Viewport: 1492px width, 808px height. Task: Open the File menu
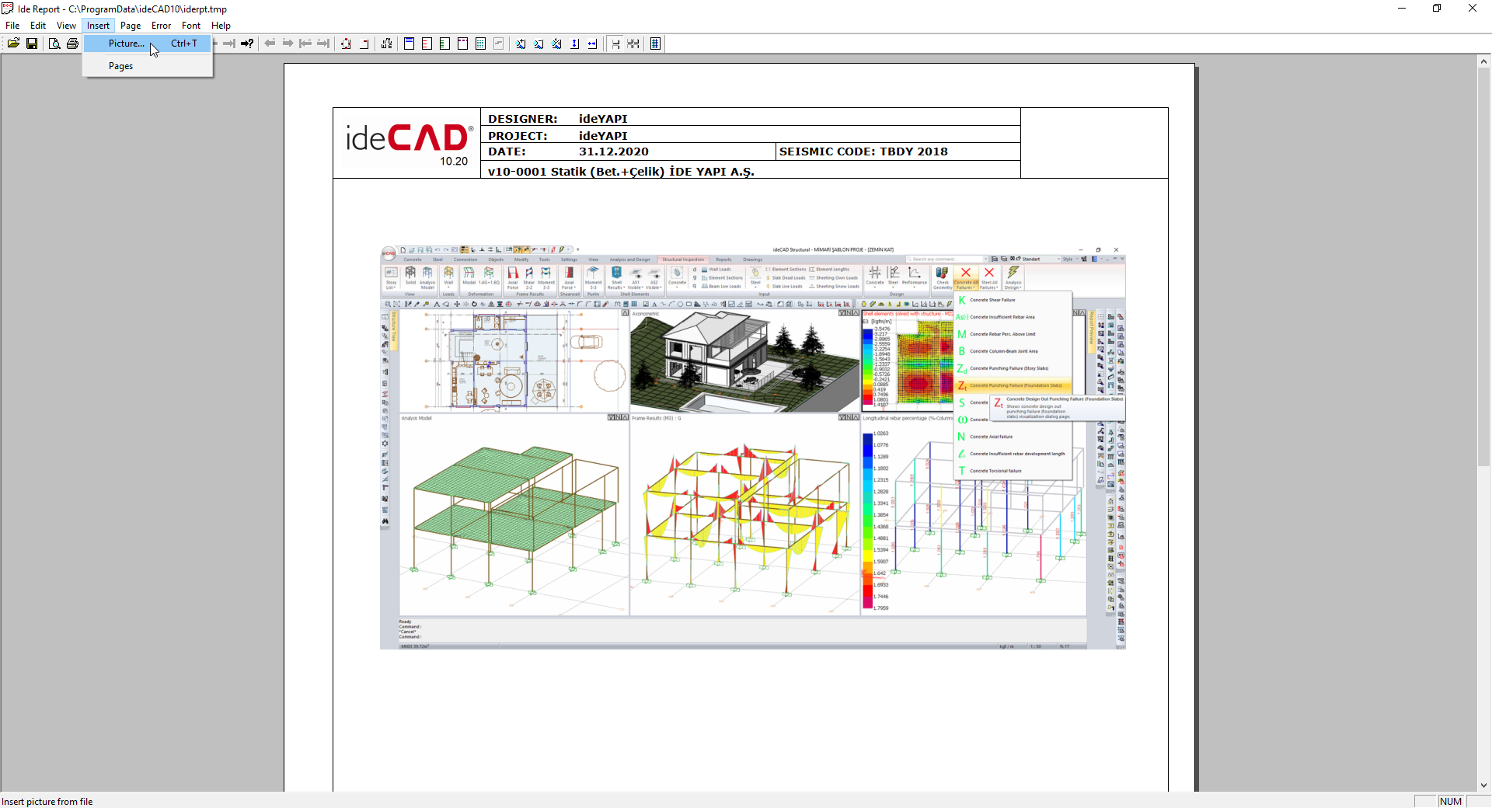coord(12,26)
